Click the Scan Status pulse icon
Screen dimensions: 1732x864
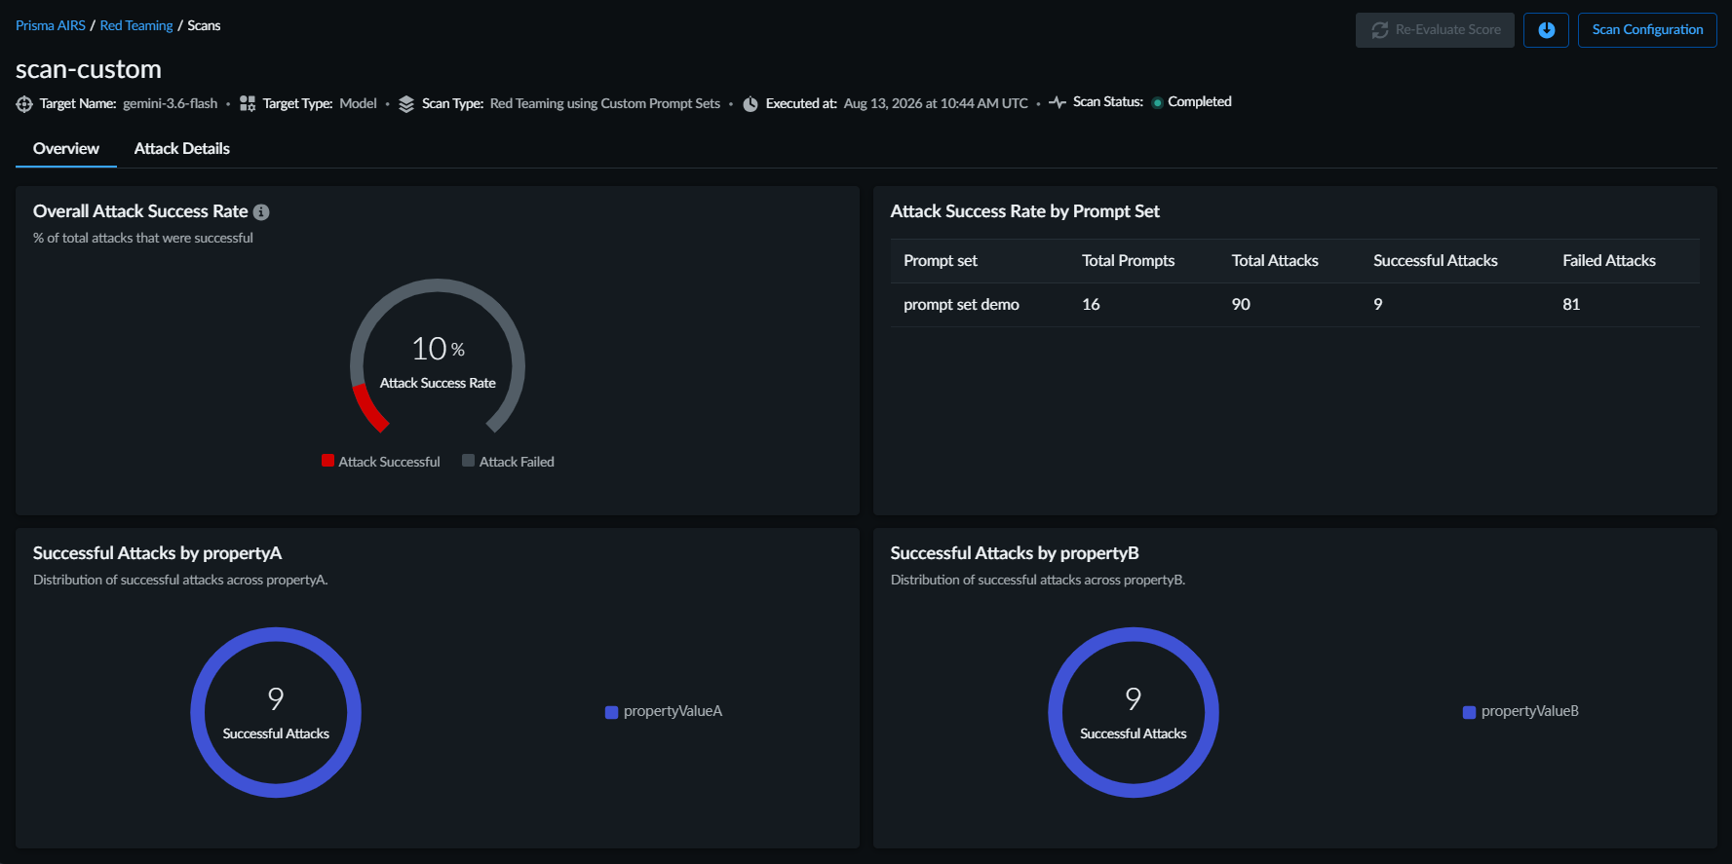click(x=1058, y=102)
